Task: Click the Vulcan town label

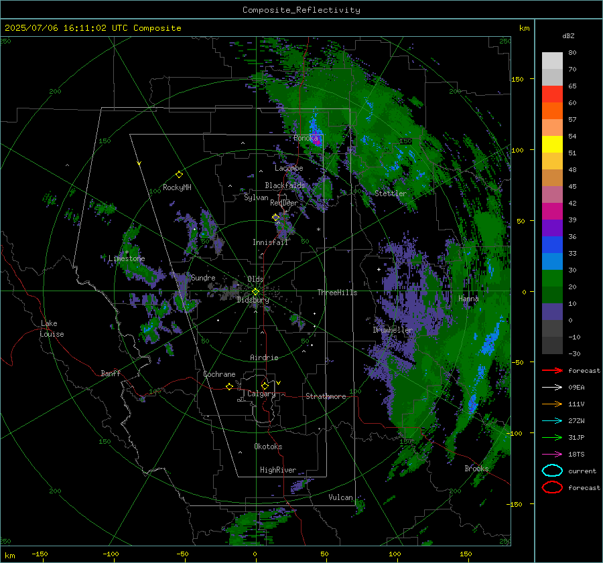Action: (341, 497)
